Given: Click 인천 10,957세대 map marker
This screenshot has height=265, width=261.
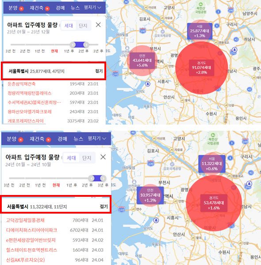Looking at the screenshot, I should tap(150, 195).
